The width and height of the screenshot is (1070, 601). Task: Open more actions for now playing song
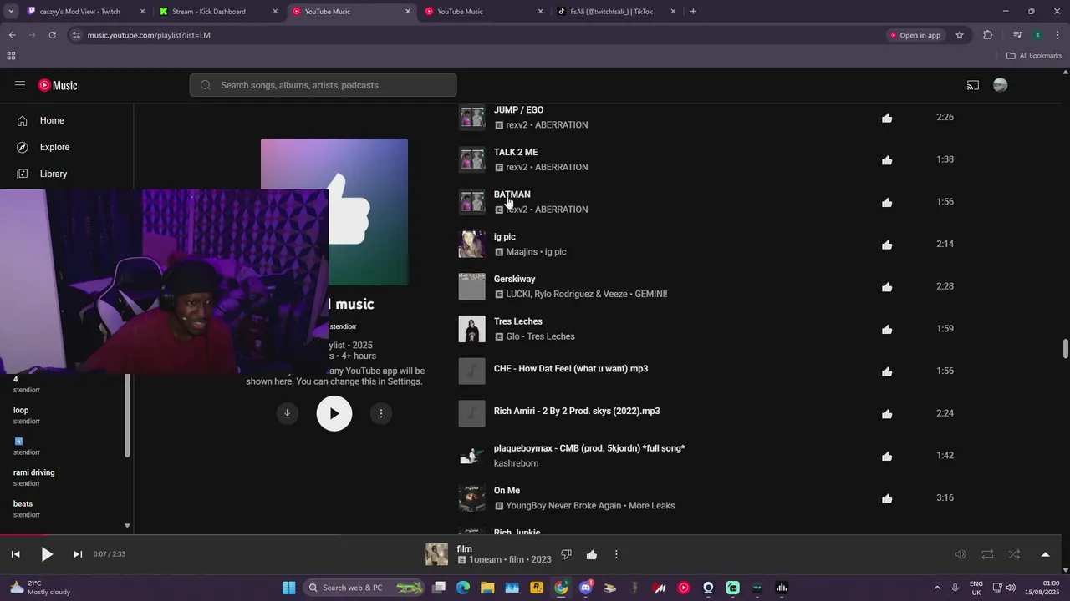coord(616,554)
